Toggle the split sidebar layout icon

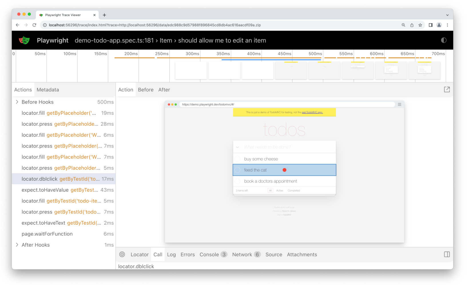coord(447,254)
